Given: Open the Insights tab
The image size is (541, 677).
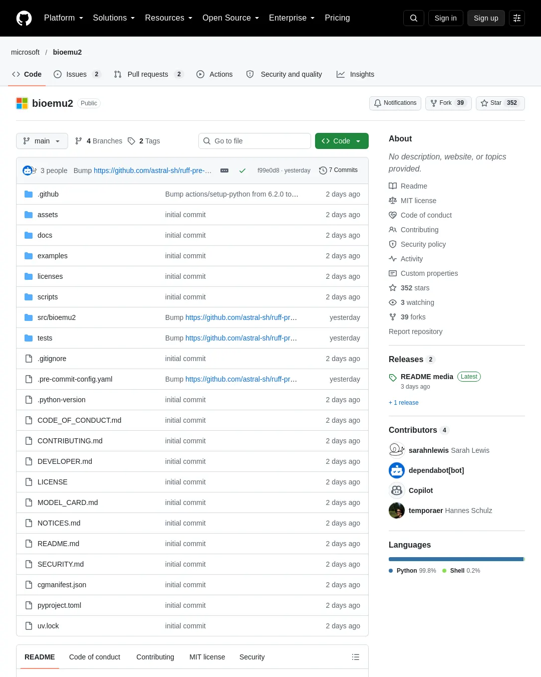Looking at the screenshot, I should pos(355,74).
